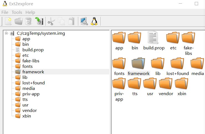
Task: Select the tts folder in tree
Action: click(x=25, y=100)
